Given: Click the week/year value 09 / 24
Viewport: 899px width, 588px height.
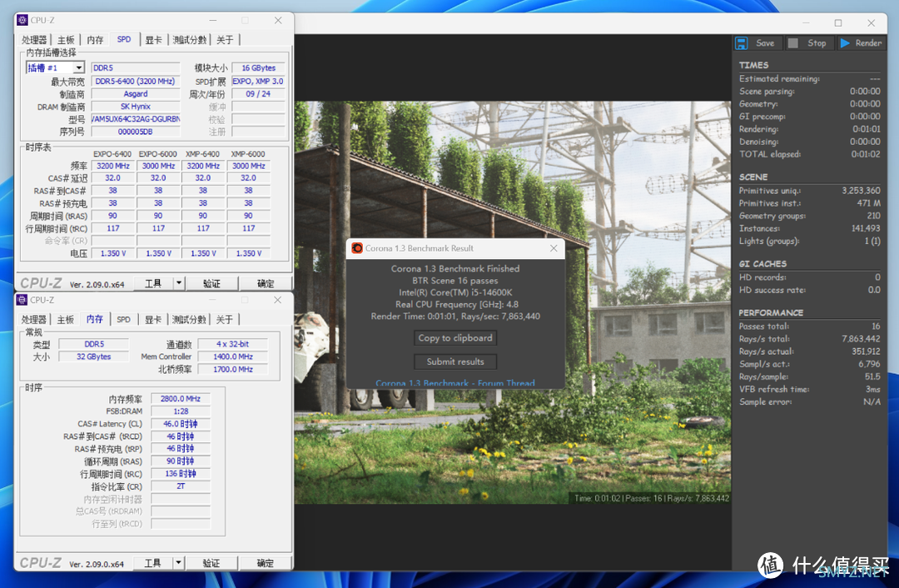Looking at the screenshot, I should coord(259,94).
